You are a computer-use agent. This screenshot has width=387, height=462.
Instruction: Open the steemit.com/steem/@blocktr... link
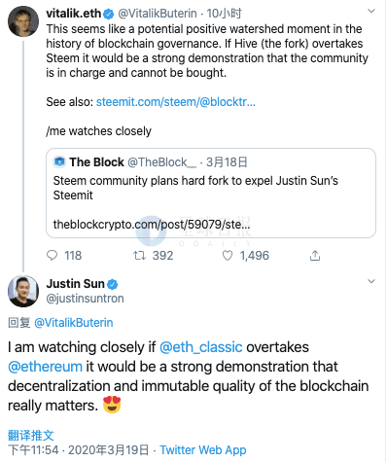[x=176, y=102]
